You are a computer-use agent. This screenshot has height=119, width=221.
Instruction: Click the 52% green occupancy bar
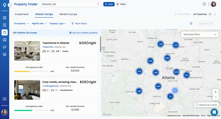(23, 110)
